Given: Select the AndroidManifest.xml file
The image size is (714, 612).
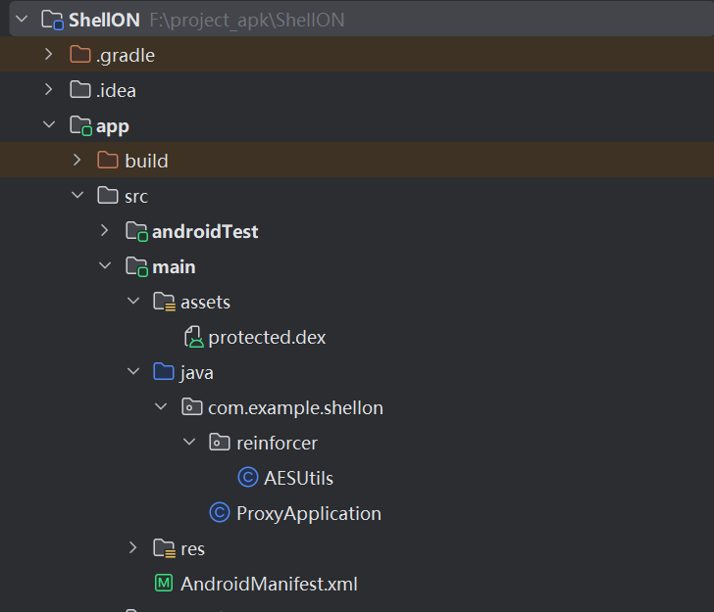Looking at the screenshot, I should [x=269, y=585].
